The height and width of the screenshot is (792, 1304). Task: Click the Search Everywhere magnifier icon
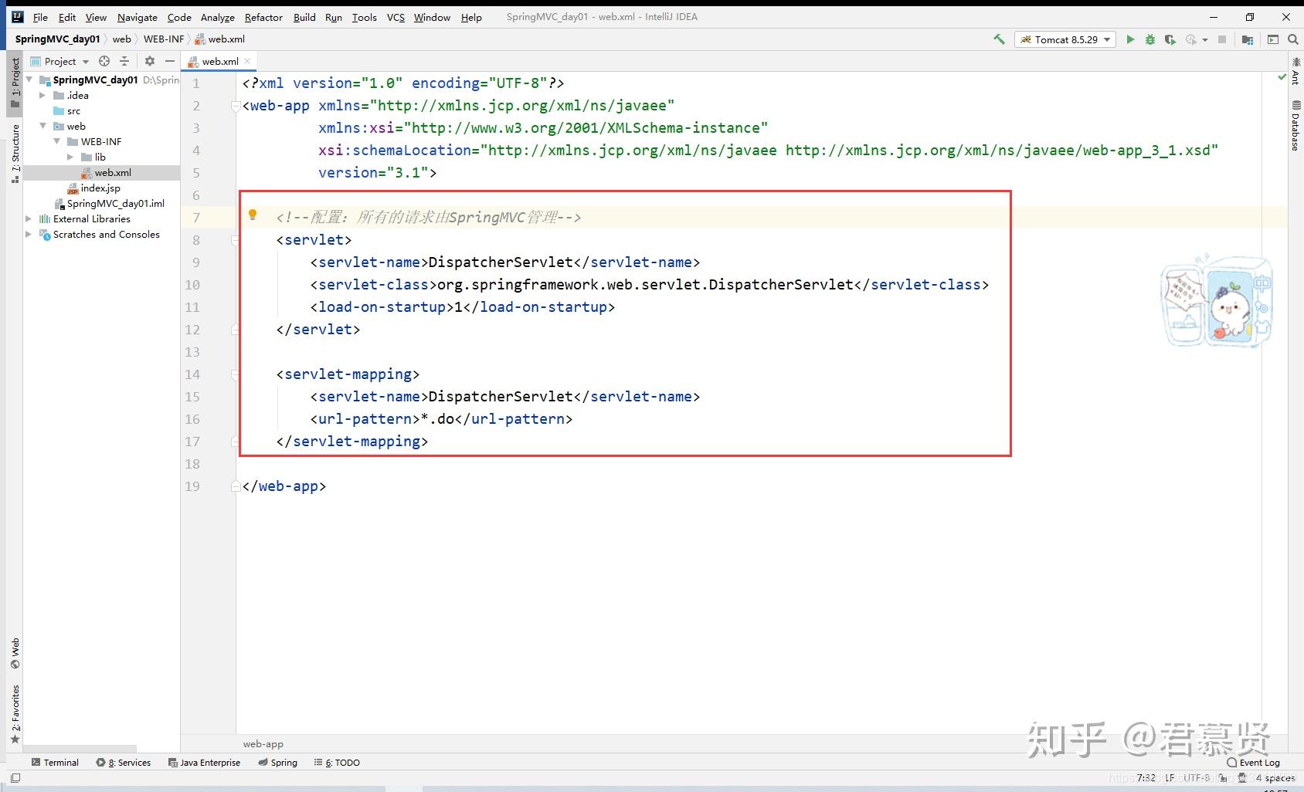click(x=1292, y=39)
